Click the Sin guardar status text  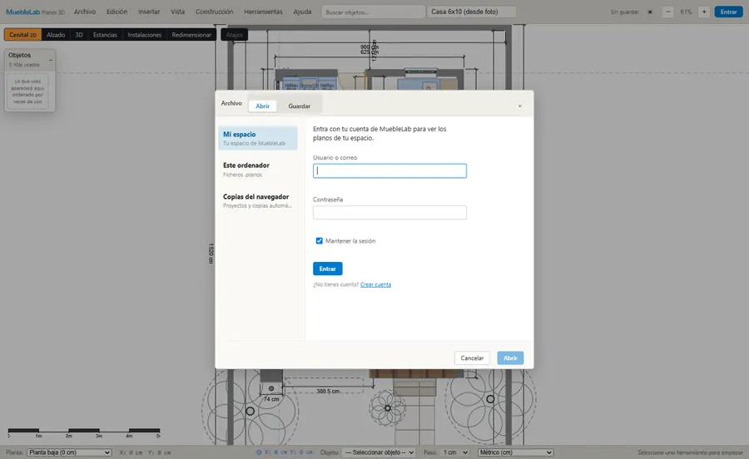(624, 12)
